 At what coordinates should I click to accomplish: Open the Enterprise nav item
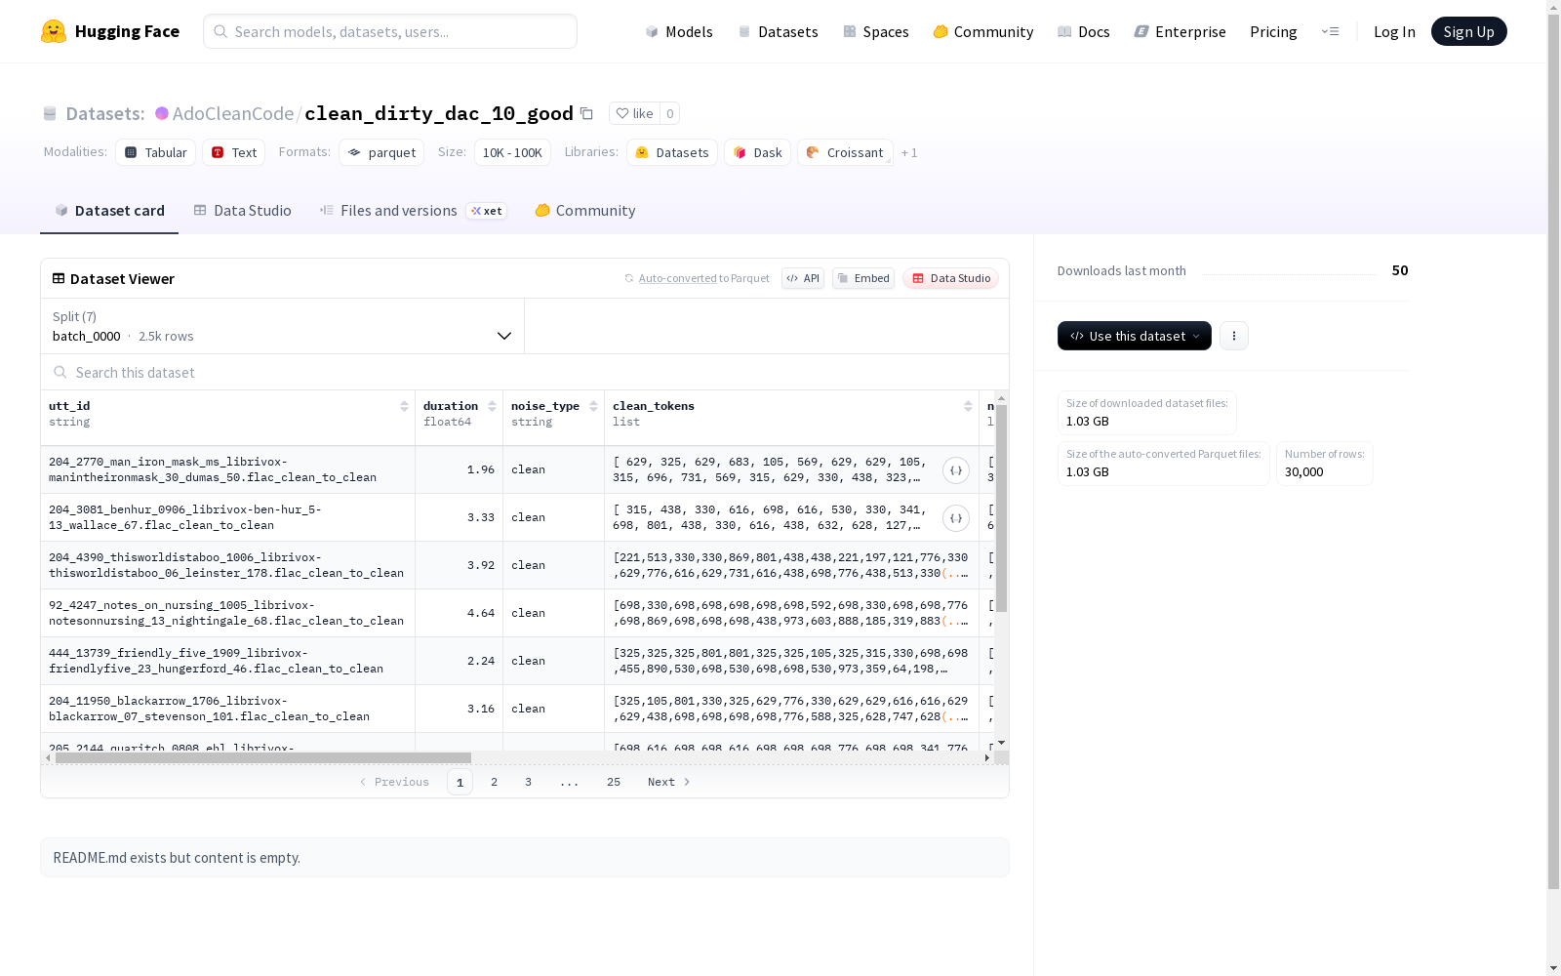pyautogui.click(x=1180, y=31)
